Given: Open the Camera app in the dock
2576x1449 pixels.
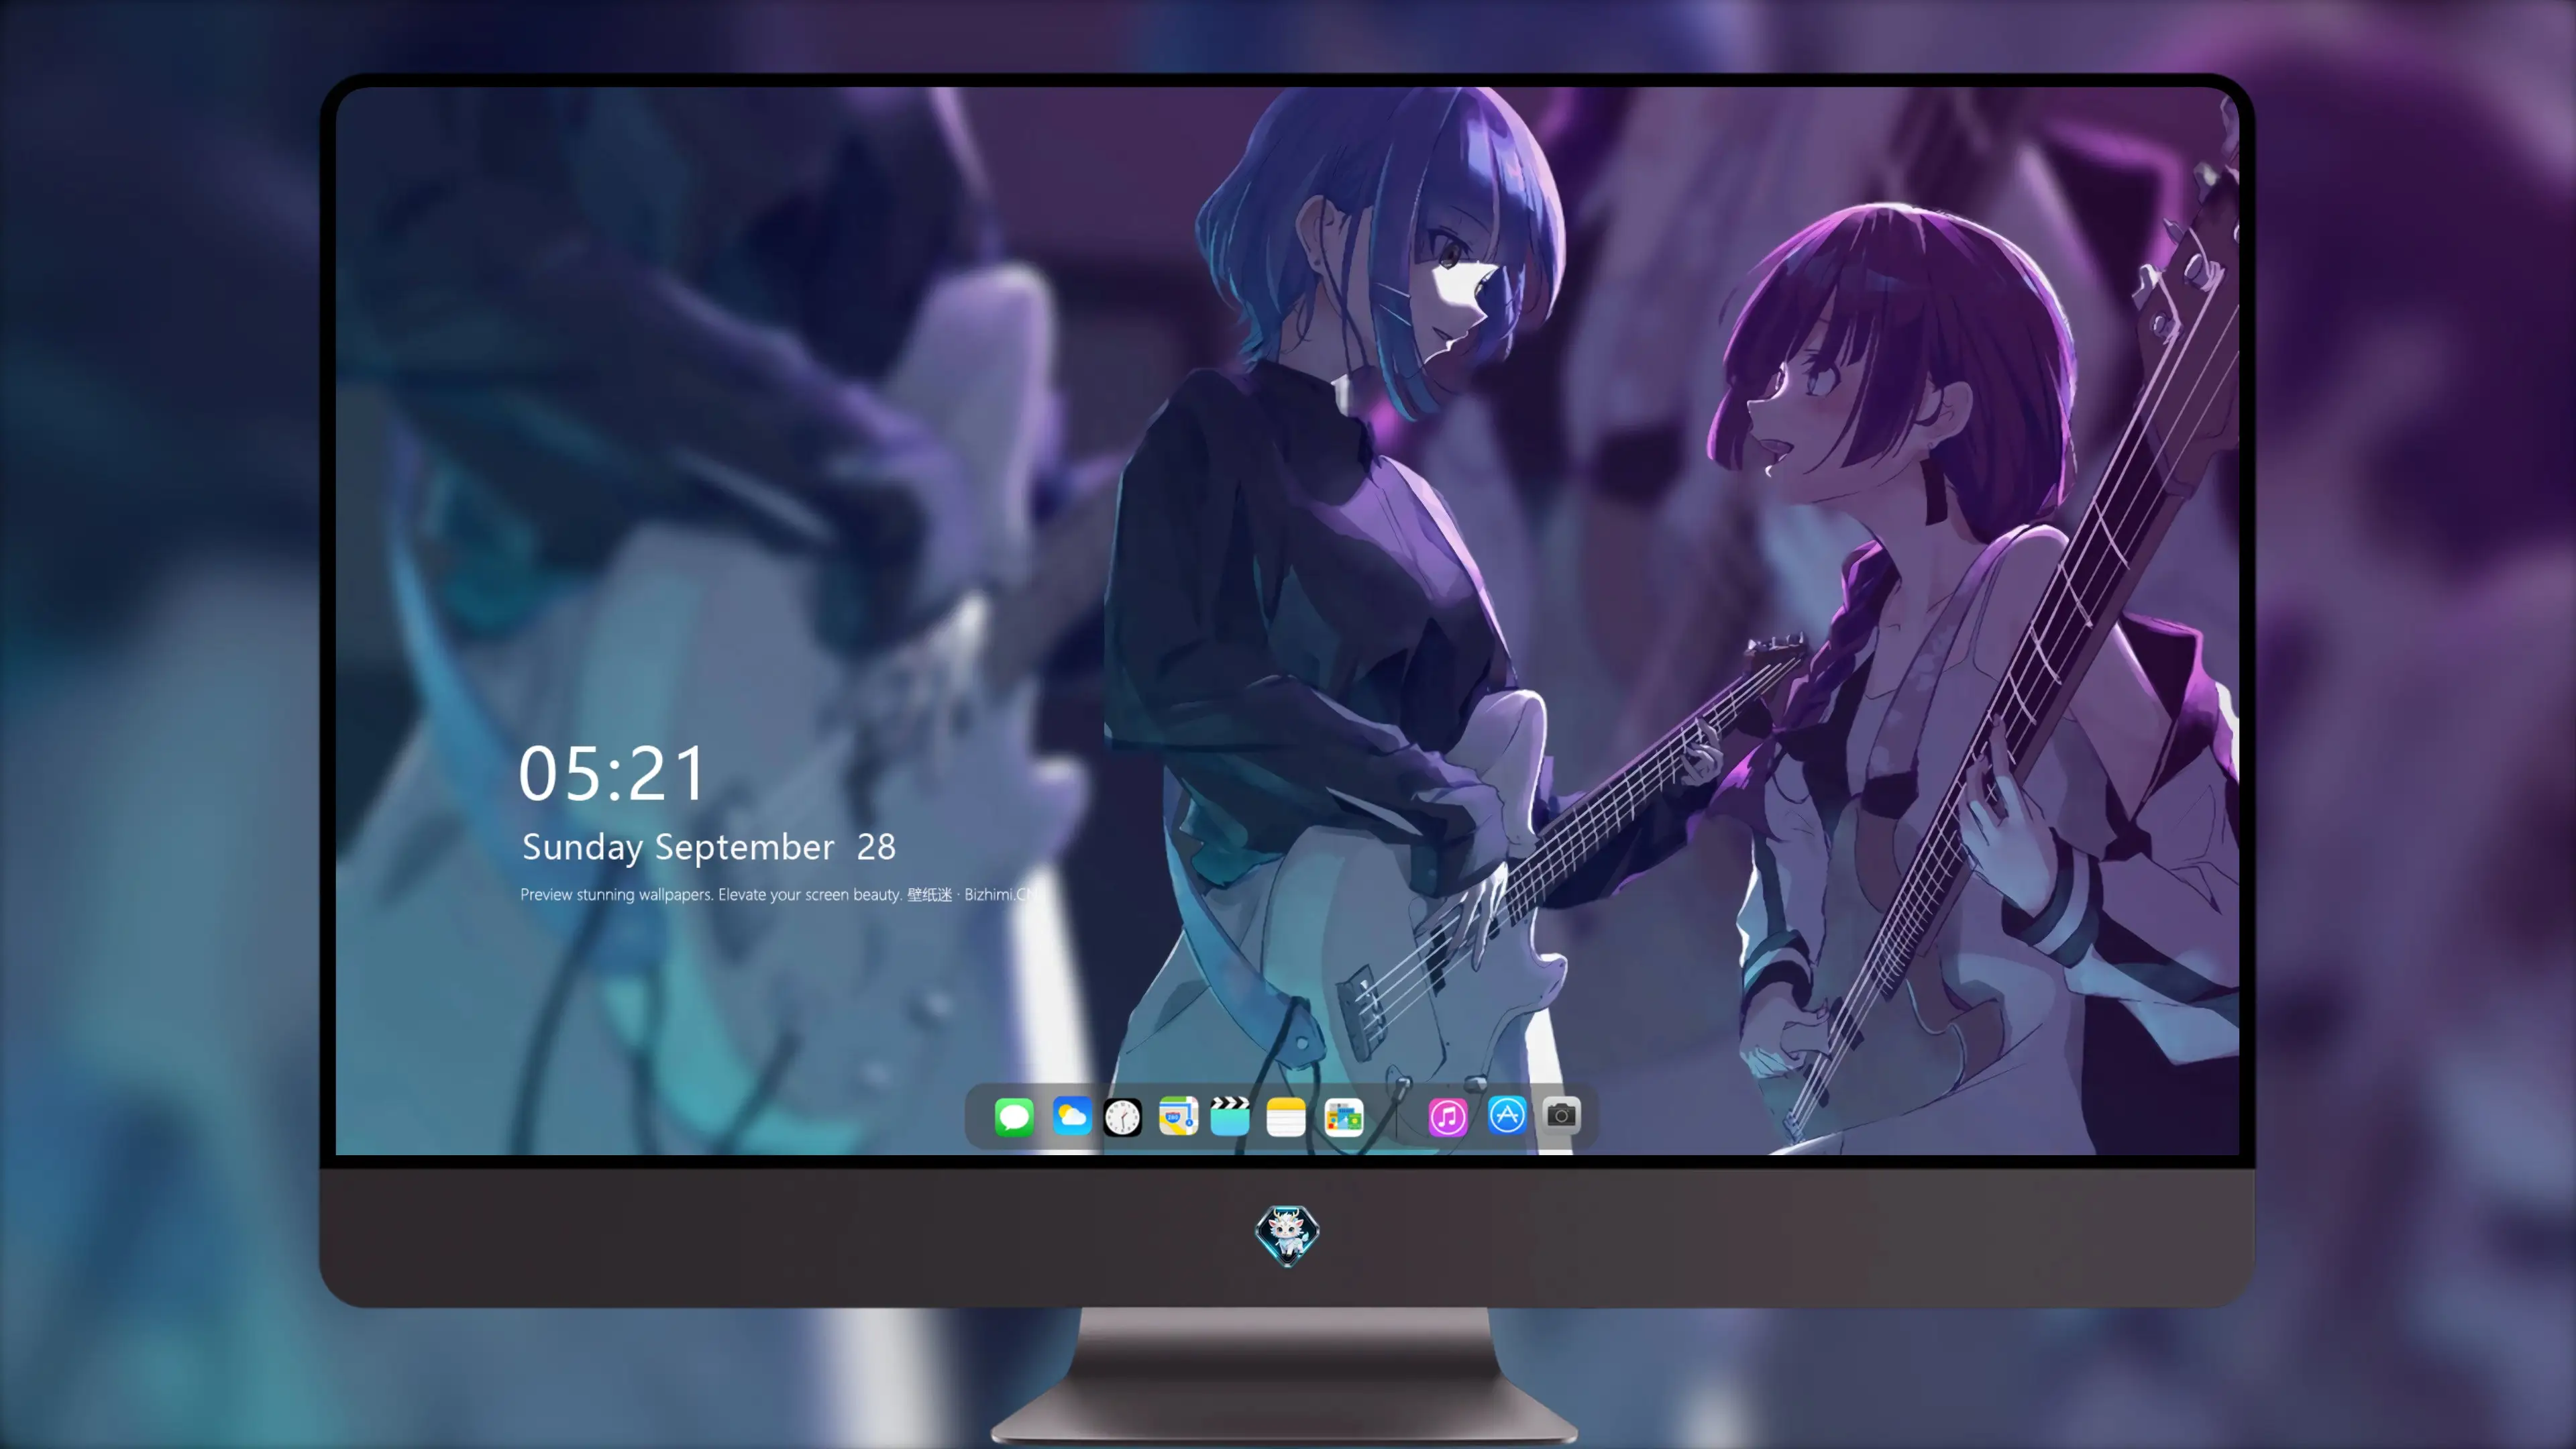Looking at the screenshot, I should (x=1561, y=1116).
